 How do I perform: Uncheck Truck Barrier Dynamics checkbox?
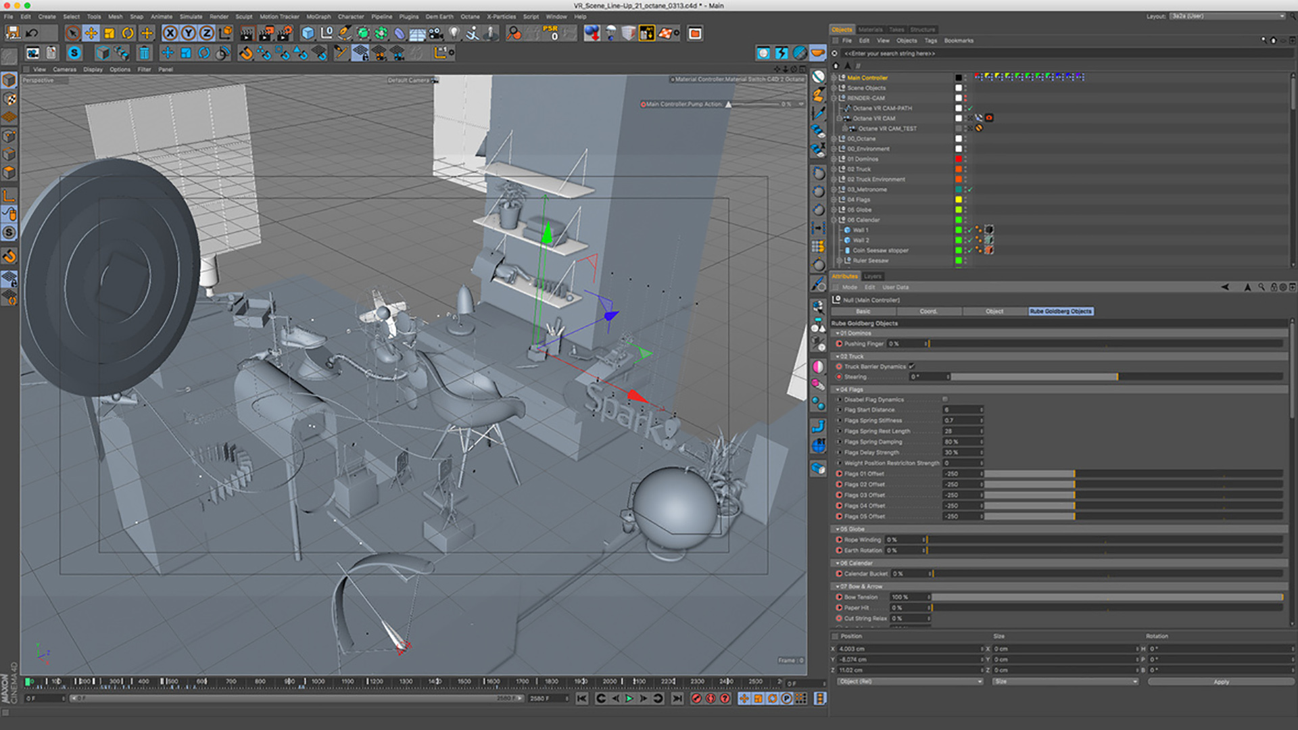tap(911, 366)
